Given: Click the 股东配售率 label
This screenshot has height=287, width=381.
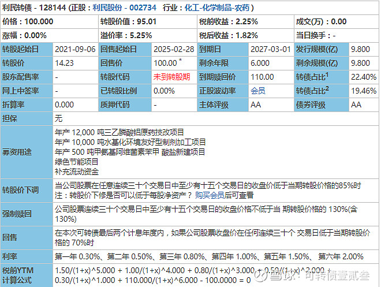Looking at the screenshot, I should coord(20,77).
